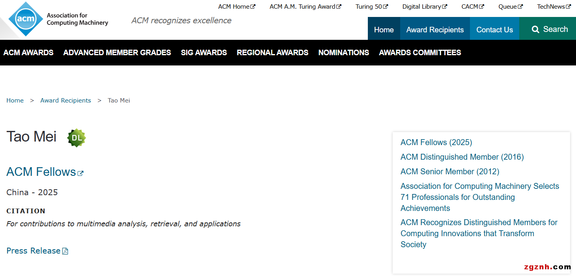The width and height of the screenshot is (576, 276).
Task: Open the SIG AWARDS menu
Action: click(x=204, y=52)
